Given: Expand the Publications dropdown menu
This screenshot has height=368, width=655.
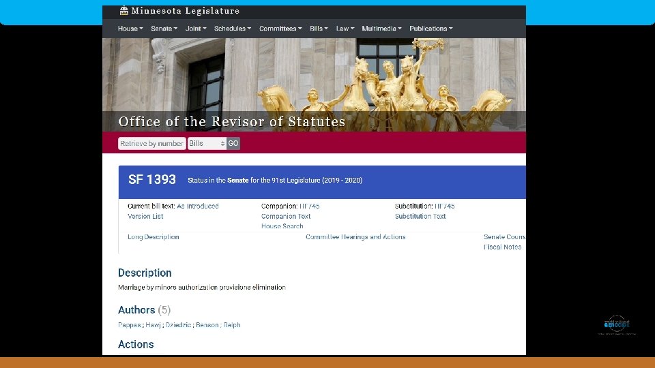Looking at the screenshot, I should pos(431,29).
